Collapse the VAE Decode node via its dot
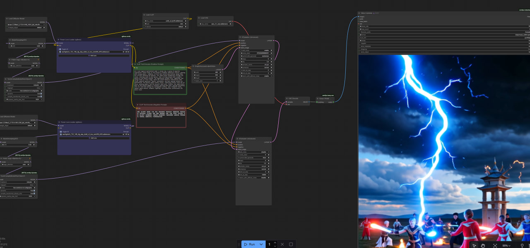This screenshot has height=248, width=530. click(x=287, y=98)
